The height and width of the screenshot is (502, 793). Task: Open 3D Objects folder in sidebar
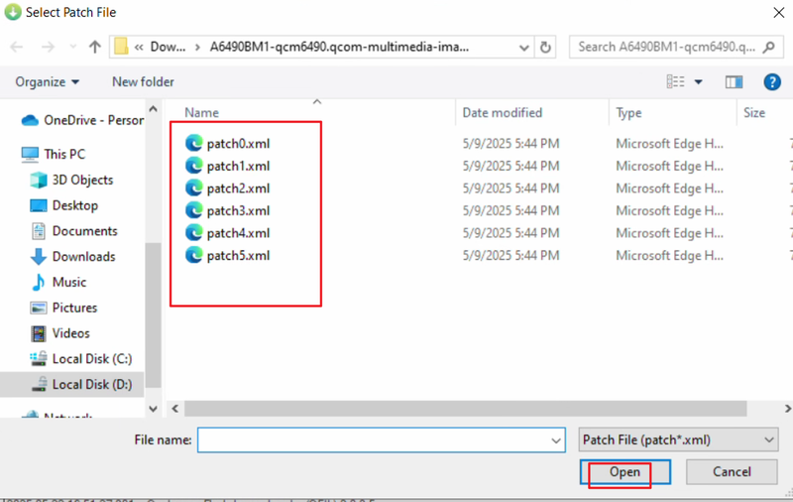coord(71,180)
